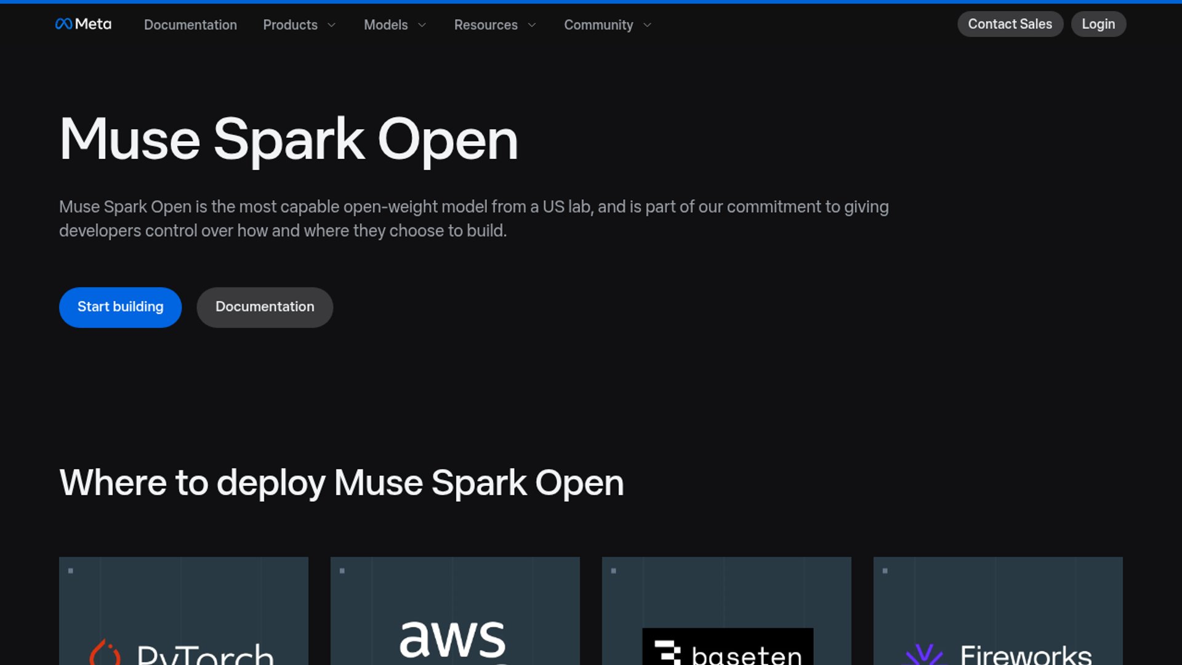This screenshot has width=1182, height=665.
Task: Open the PyTorch deployment card
Action: click(x=183, y=611)
